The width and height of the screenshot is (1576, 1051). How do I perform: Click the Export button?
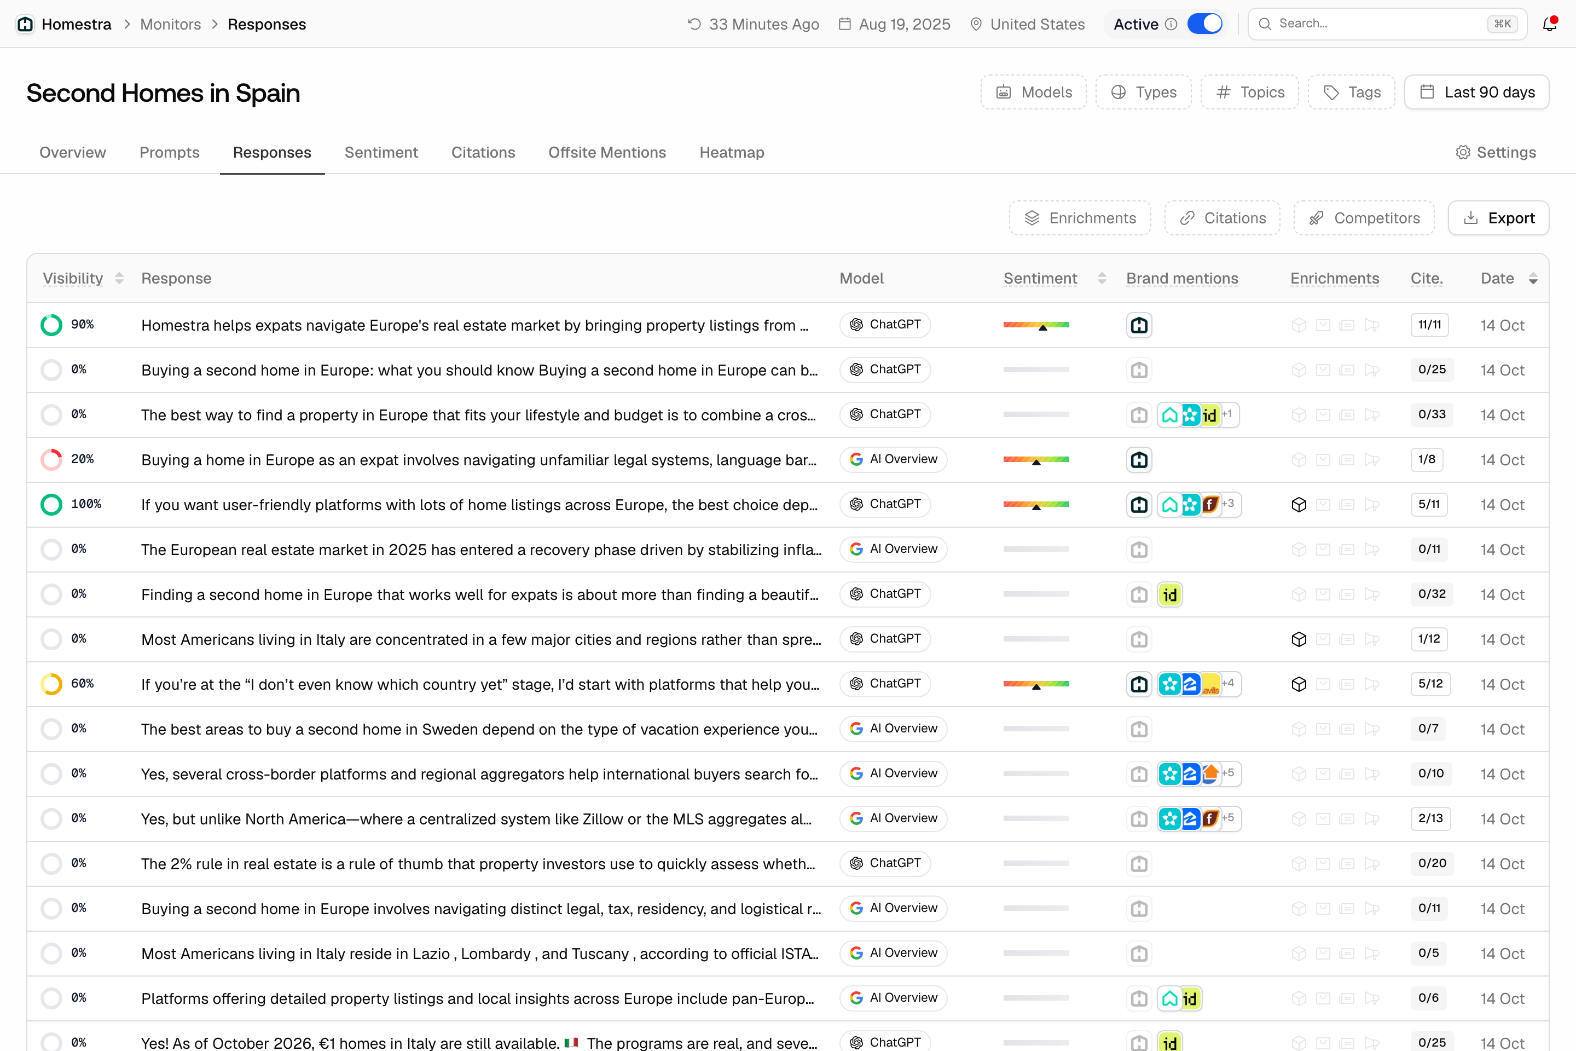click(1499, 218)
